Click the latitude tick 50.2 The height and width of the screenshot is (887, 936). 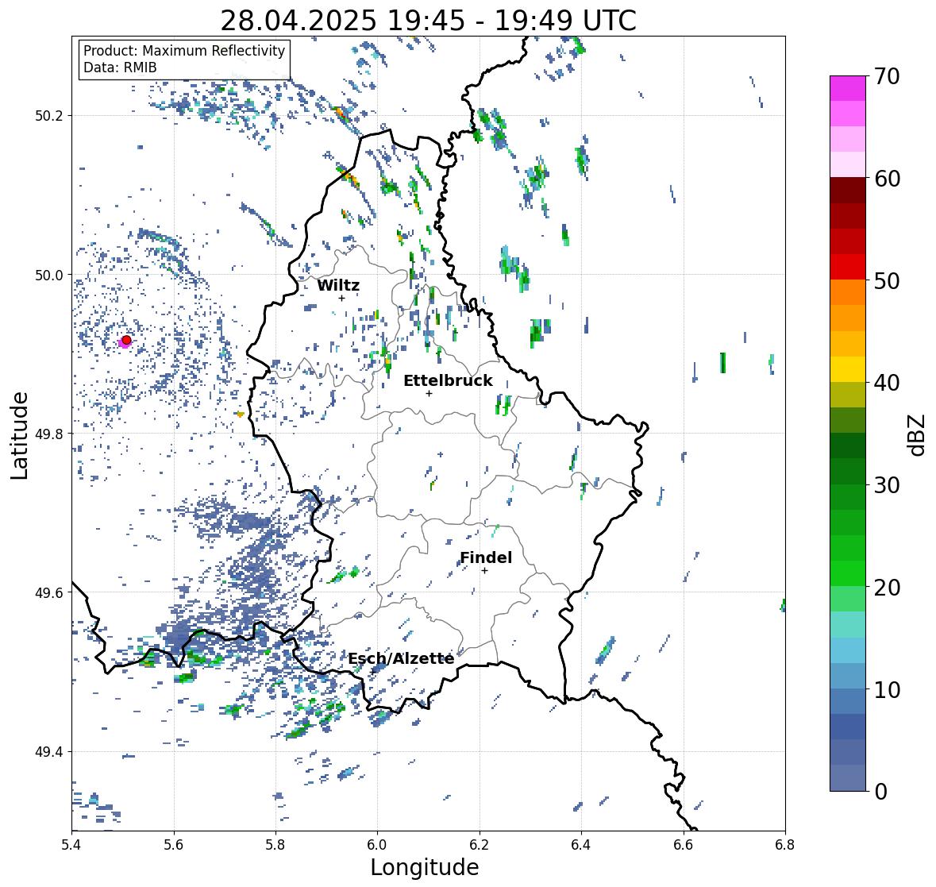49,116
